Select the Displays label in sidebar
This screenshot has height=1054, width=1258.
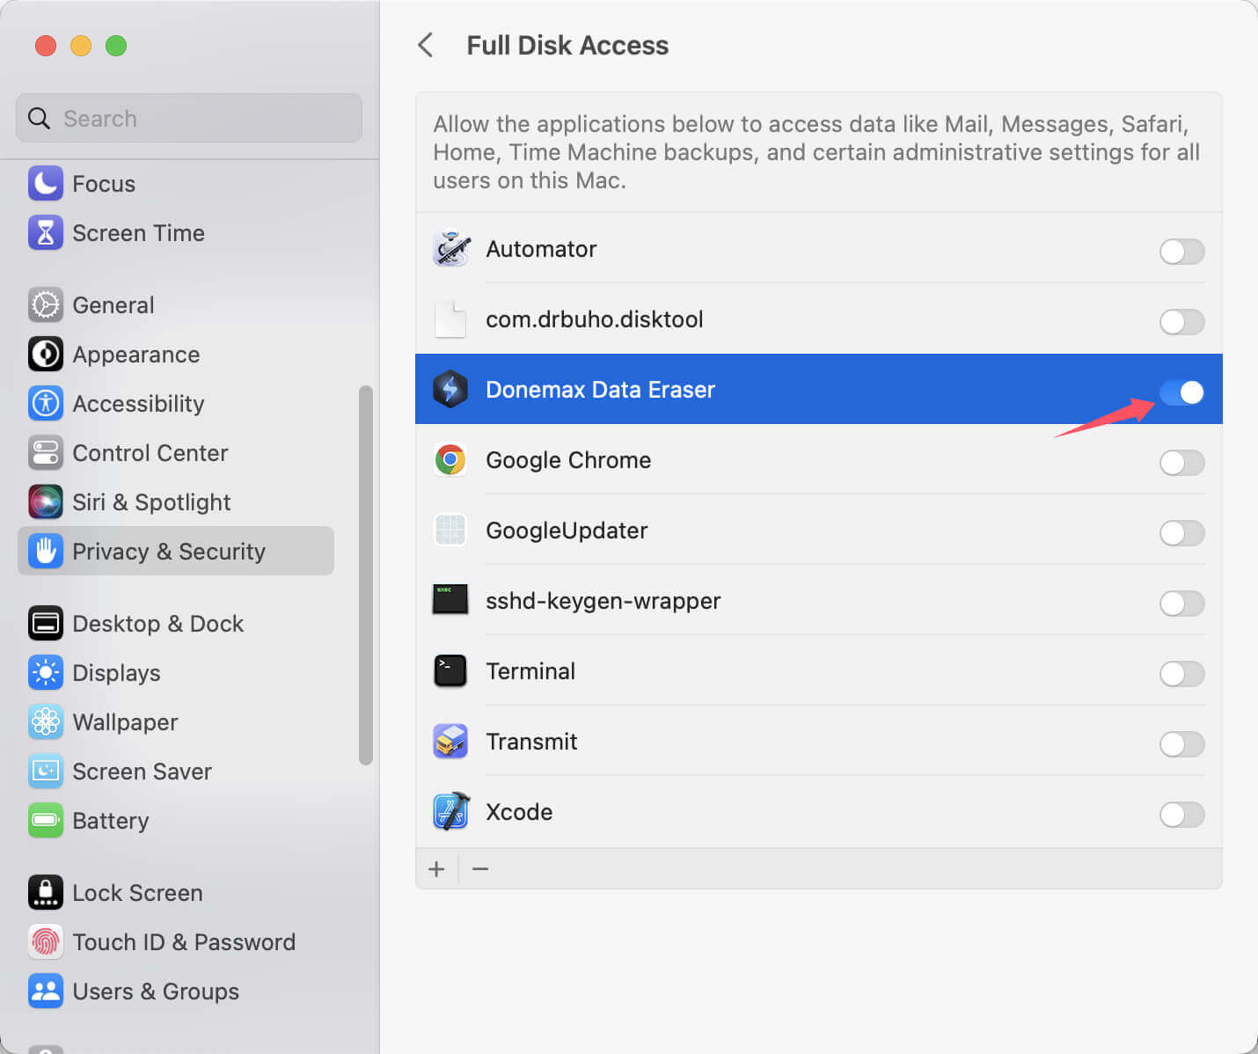pyautogui.click(x=116, y=673)
